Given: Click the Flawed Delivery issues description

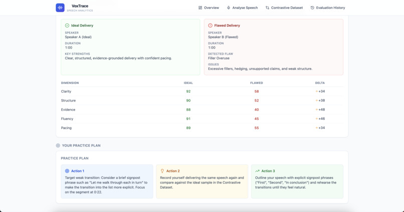Looking at the screenshot, I should pyautogui.click(x=260, y=68).
